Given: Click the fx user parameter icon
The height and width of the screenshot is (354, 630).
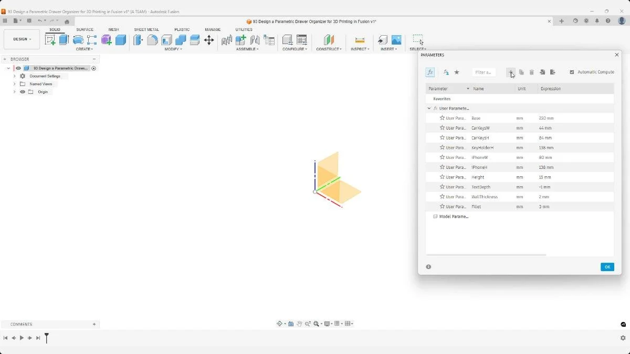Looking at the screenshot, I should pos(430,72).
